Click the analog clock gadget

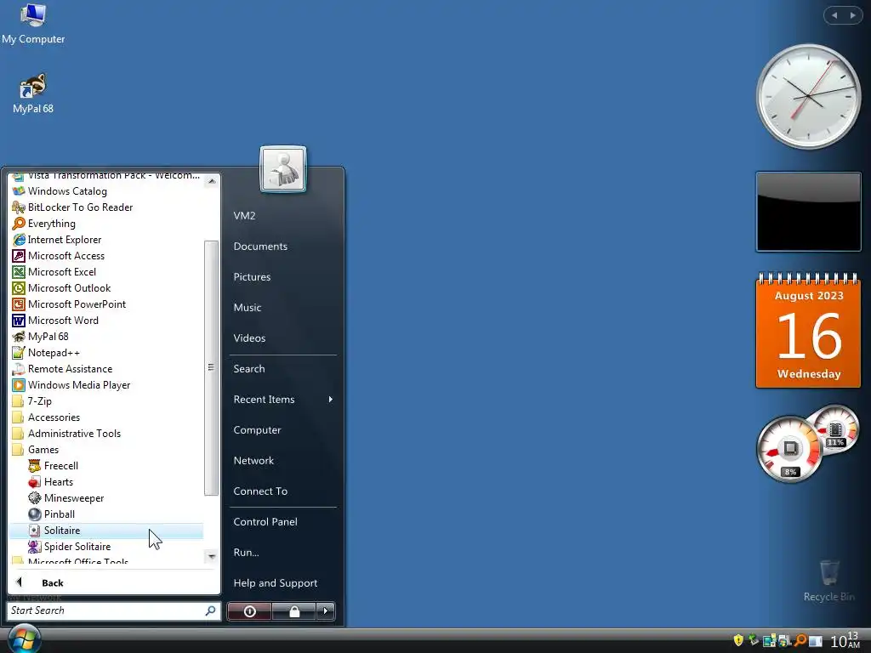808,97
